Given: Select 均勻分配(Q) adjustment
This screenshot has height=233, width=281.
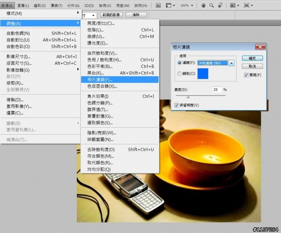Looking at the screenshot, I should [120, 169].
